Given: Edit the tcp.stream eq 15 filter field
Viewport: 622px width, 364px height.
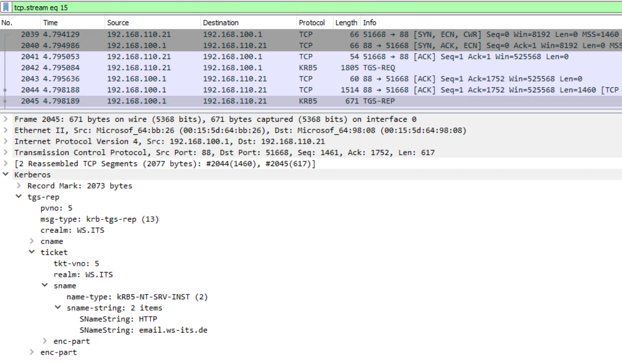Looking at the screenshot, I should (x=316, y=7).
